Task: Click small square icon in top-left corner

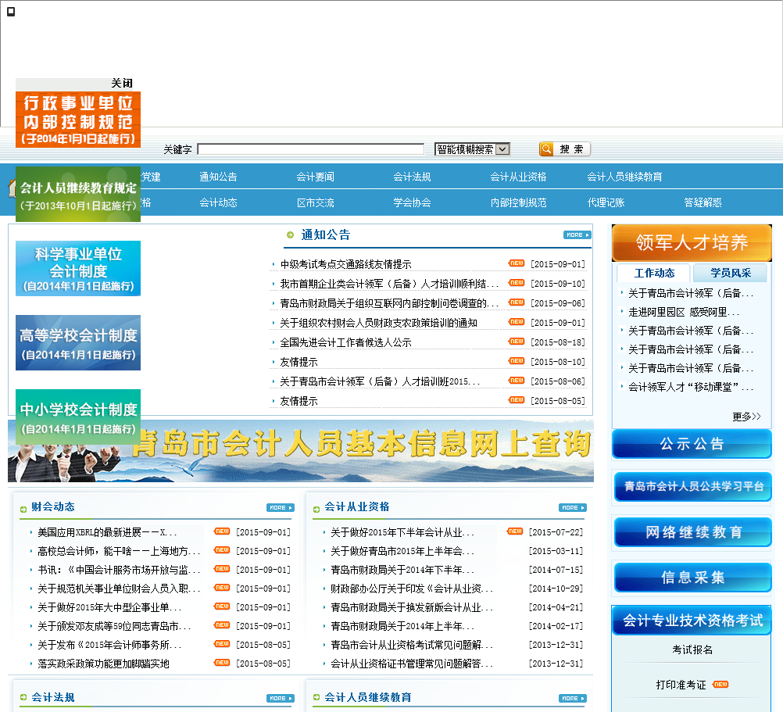Action: pyautogui.click(x=11, y=12)
